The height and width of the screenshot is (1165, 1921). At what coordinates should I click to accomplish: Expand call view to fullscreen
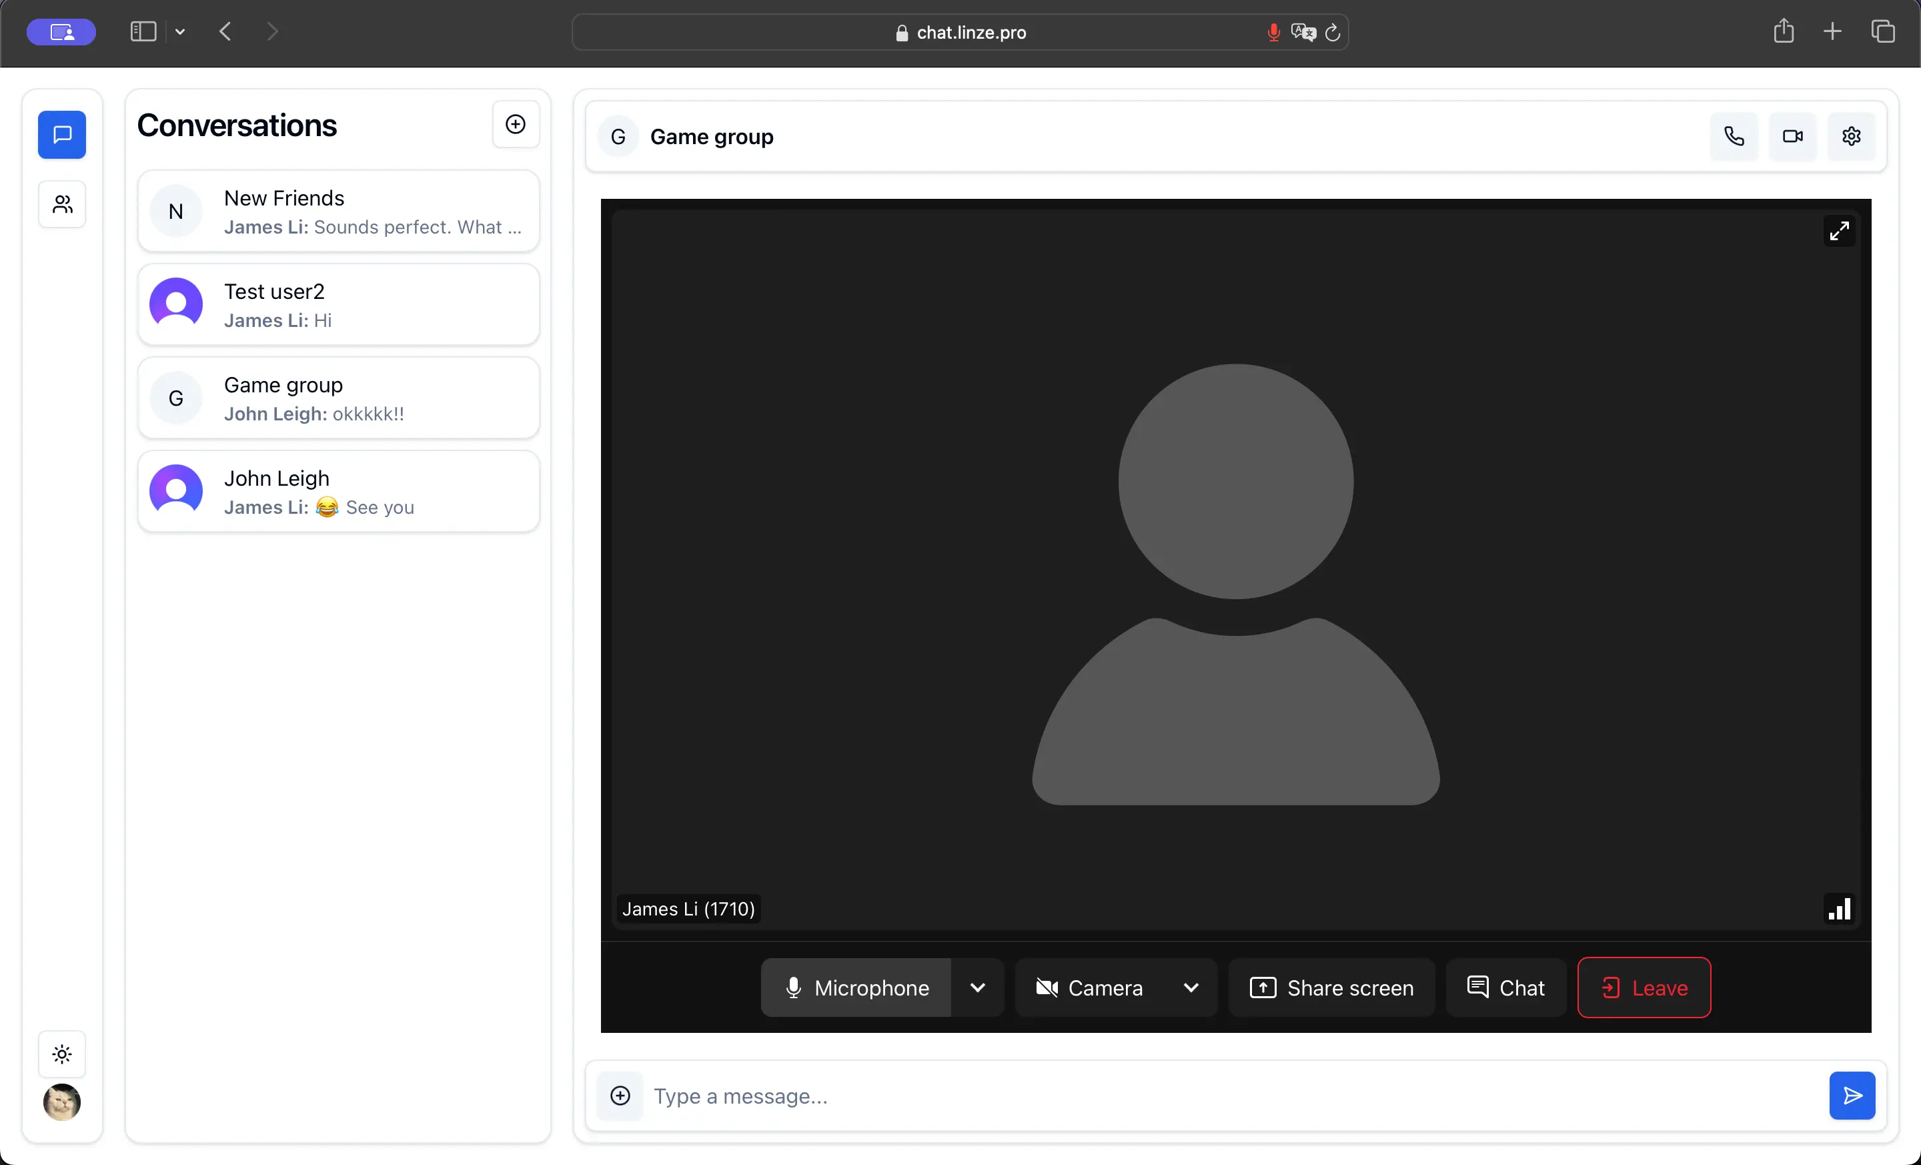[x=1838, y=232]
